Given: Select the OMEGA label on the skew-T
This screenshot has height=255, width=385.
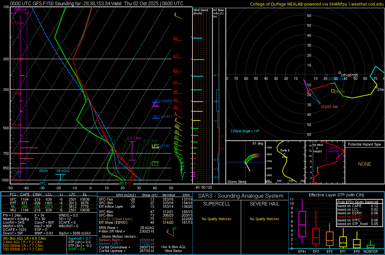Looking at the screenshot, I should click(20, 9).
